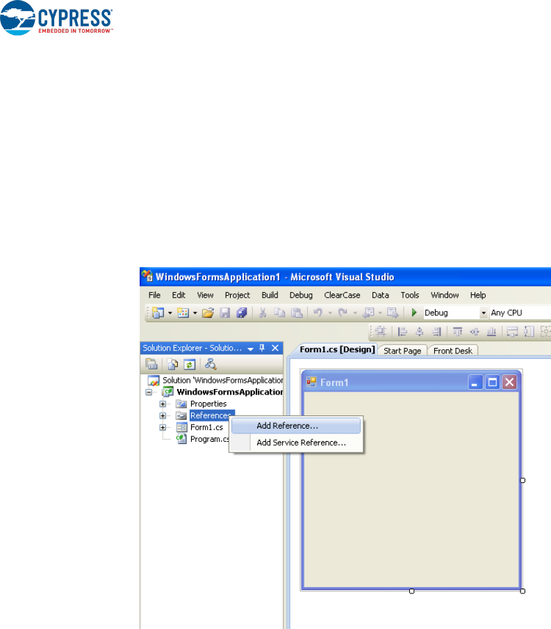Expand the Form1.cs tree node

(x=163, y=428)
